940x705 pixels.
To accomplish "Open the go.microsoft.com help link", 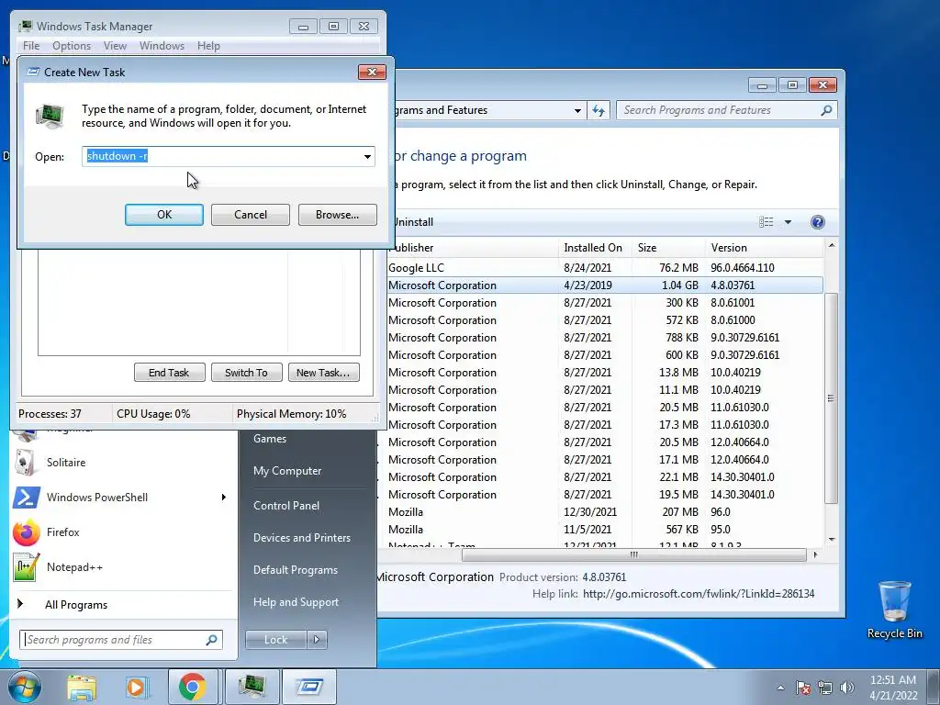I will [699, 594].
